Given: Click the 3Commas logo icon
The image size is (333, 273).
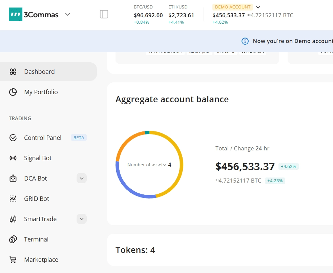Looking at the screenshot, I should [16, 14].
